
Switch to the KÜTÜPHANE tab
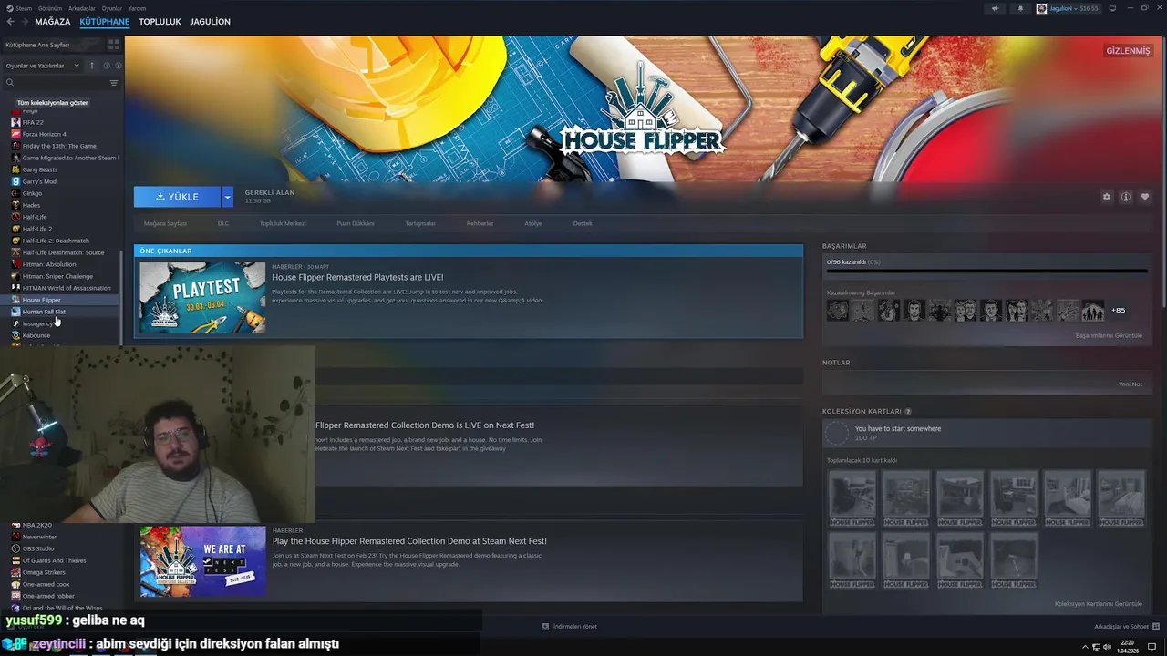[105, 22]
